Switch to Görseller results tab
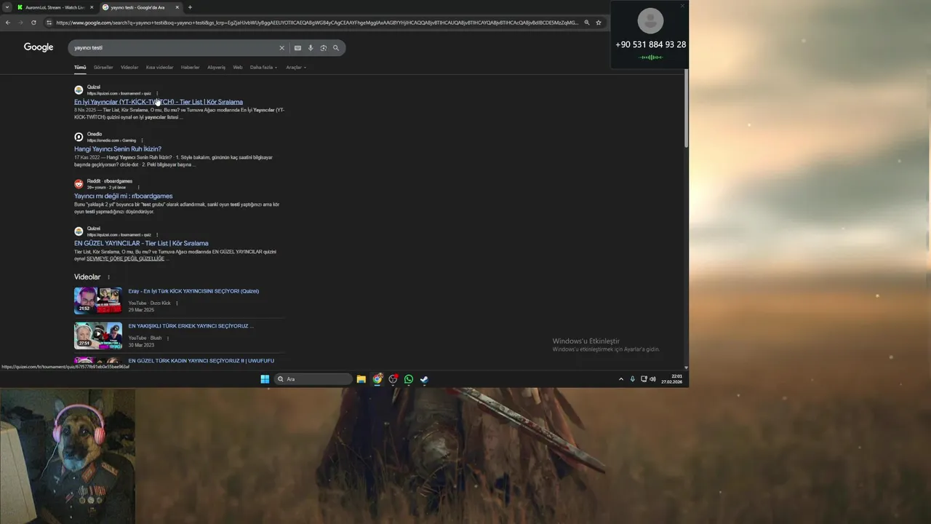Image resolution: width=931 pixels, height=524 pixels. click(x=103, y=67)
